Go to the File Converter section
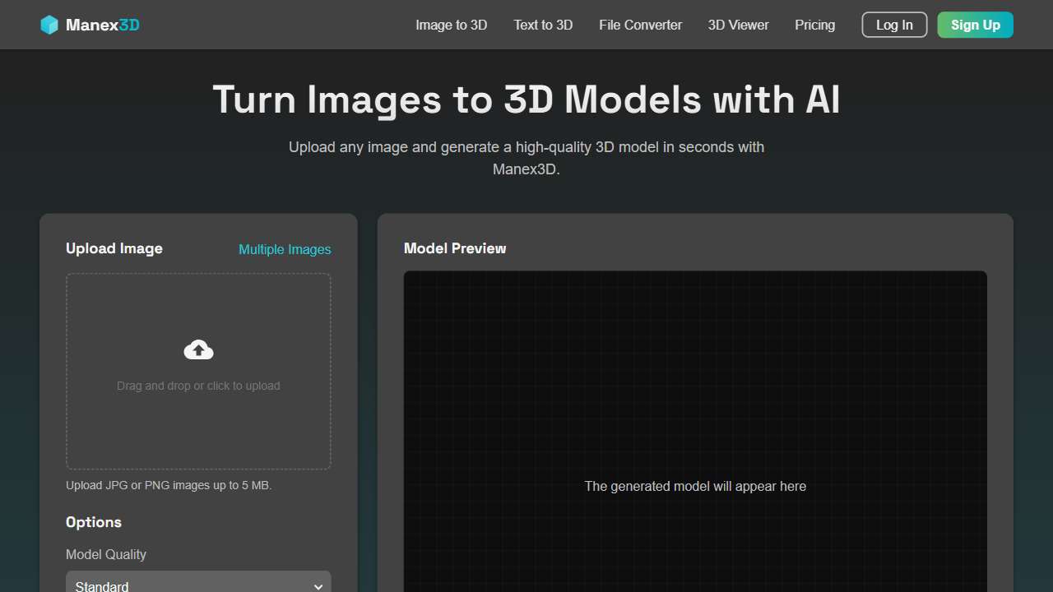The width and height of the screenshot is (1053, 592). pos(640,25)
